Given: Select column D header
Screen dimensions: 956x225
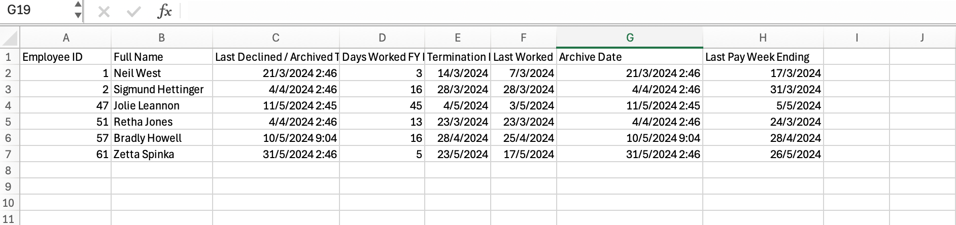Looking at the screenshot, I should (x=382, y=38).
